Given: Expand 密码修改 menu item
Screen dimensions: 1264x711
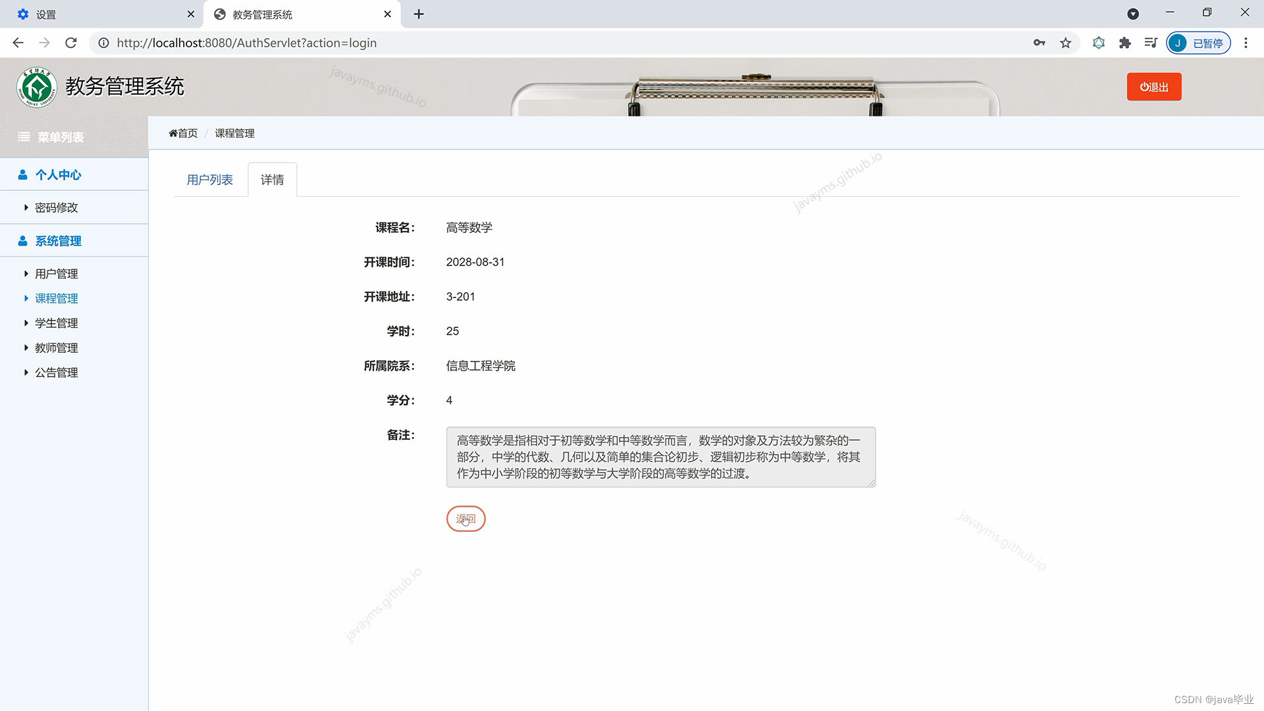Looking at the screenshot, I should [57, 207].
